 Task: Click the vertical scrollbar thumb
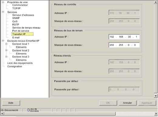156,49
